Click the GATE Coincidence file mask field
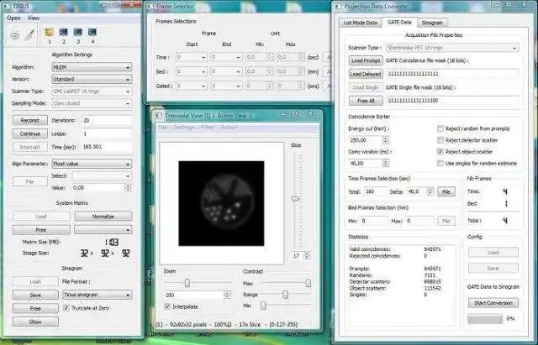 (x=452, y=74)
